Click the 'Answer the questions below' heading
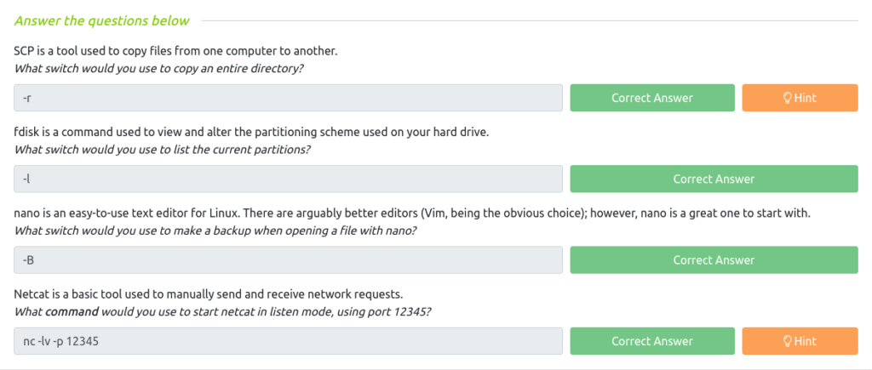 coord(102,21)
